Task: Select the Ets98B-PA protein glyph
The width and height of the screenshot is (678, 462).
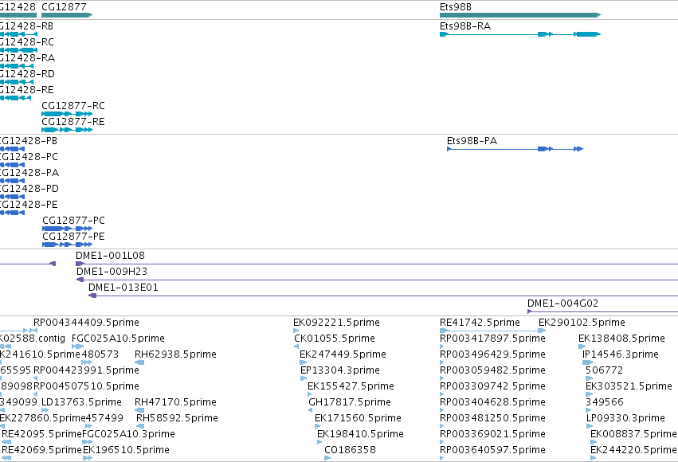Action: coord(515,149)
